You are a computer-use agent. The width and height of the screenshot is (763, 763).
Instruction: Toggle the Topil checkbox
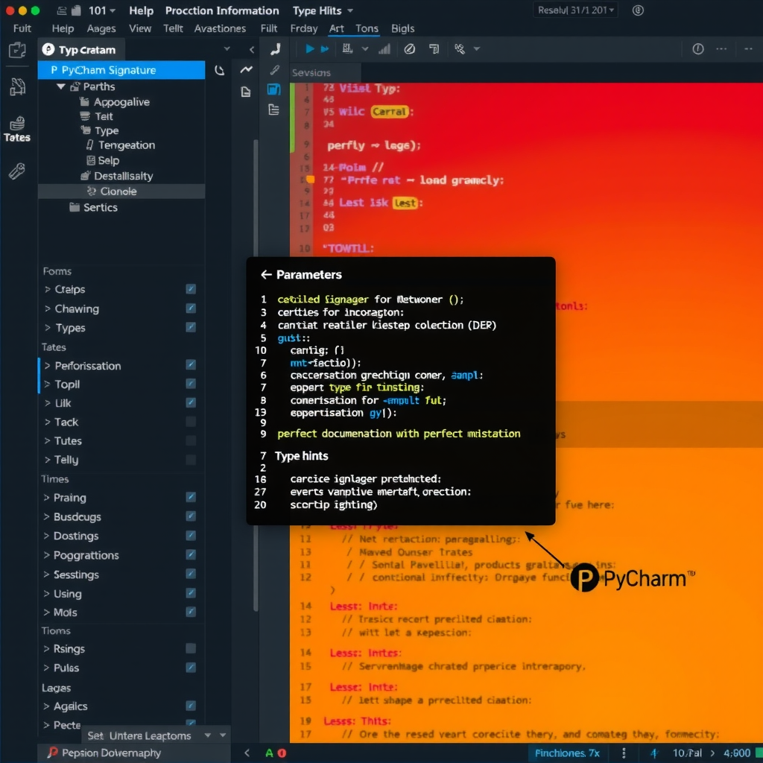tap(191, 384)
